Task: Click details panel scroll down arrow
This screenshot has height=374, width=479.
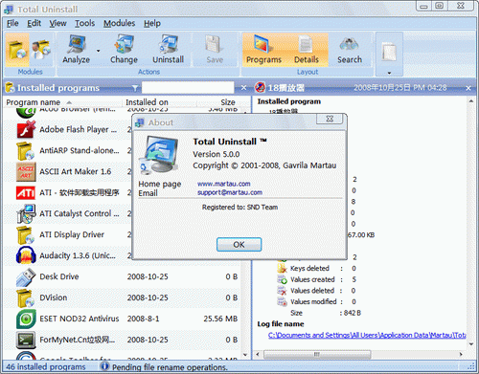Action: 471,344
